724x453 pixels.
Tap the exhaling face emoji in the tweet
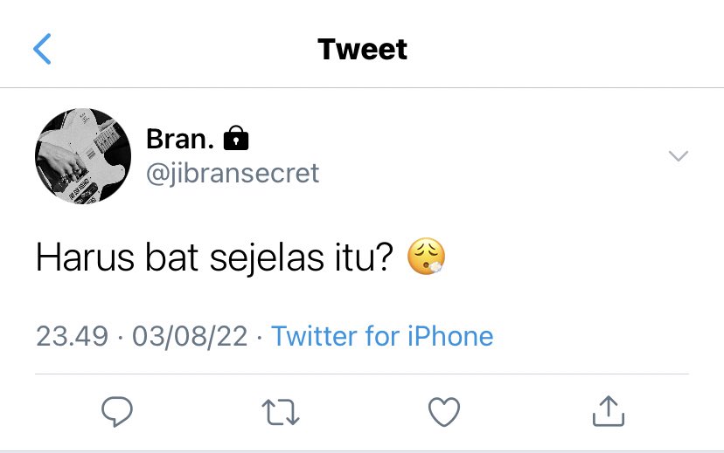[426, 257]
